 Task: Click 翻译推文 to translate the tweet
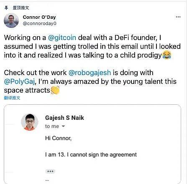[12, 98]
